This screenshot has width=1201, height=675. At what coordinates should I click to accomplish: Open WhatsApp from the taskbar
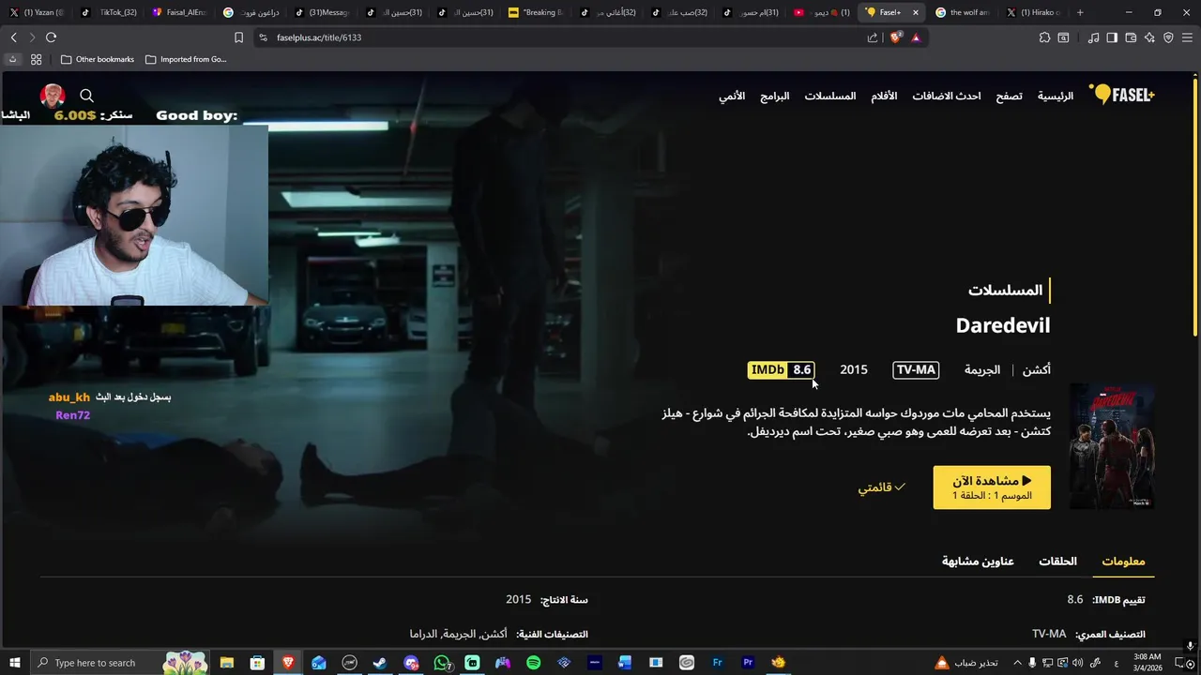442,663
